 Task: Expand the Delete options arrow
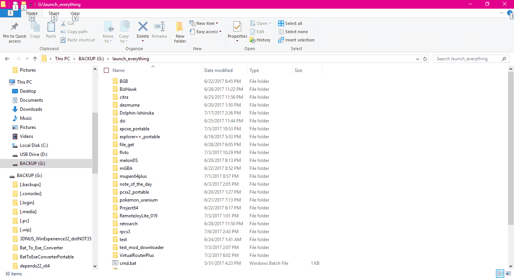tap(143, 41)
